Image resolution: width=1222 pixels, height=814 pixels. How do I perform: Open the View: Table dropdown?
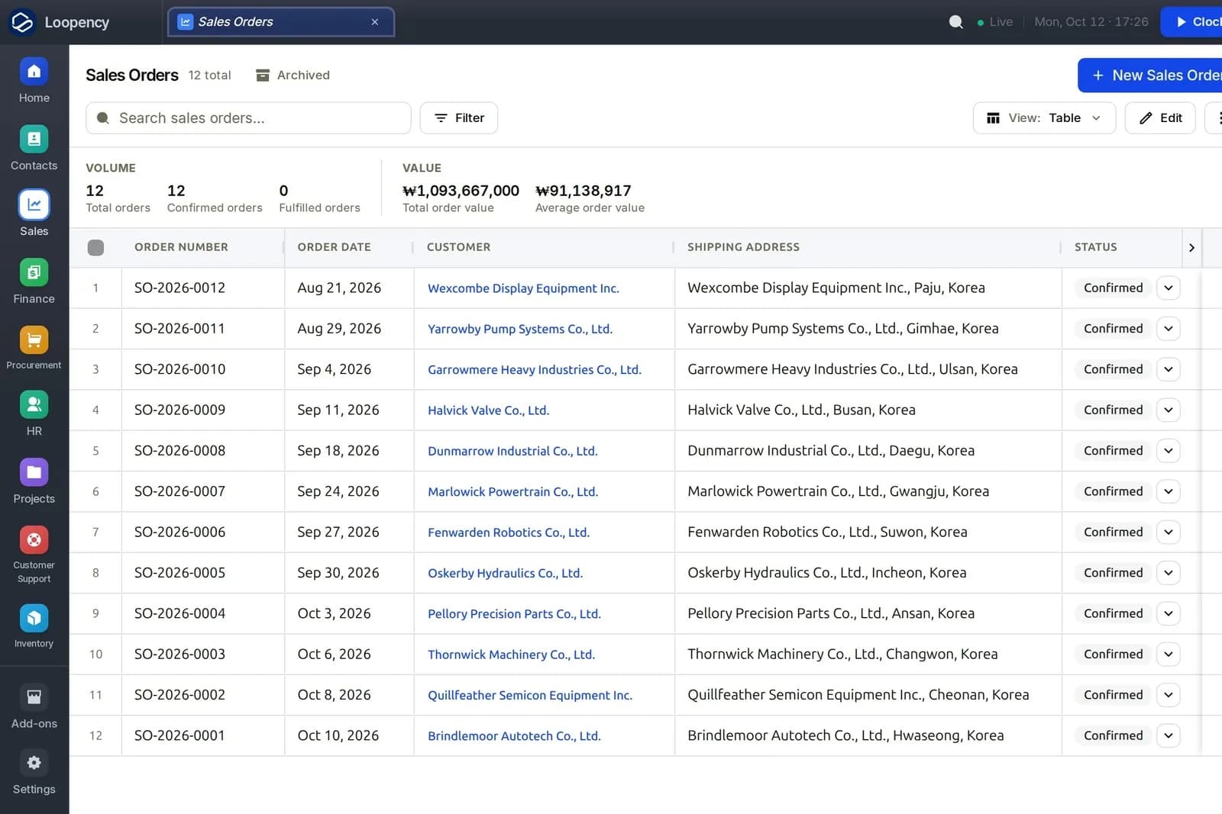click(1044, 118)
